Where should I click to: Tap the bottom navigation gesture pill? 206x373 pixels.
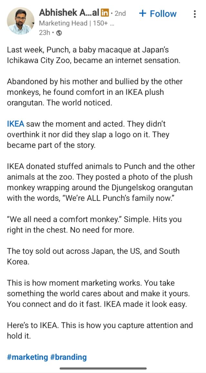103,368
